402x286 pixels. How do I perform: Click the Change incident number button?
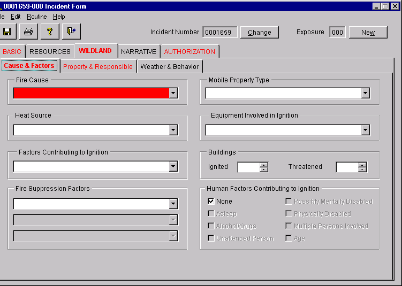(x=260, y=32)
